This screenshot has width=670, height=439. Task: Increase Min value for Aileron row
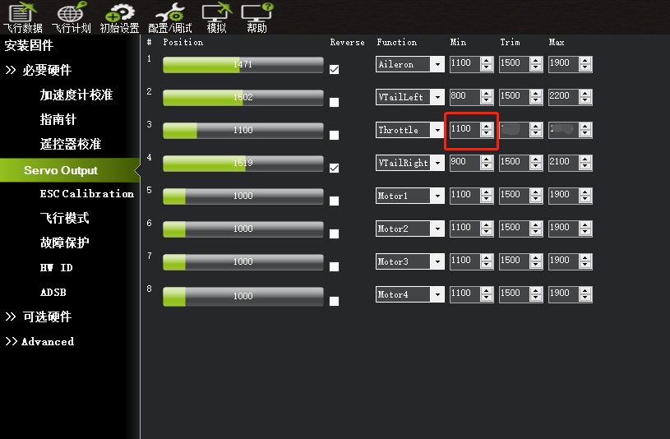(x=486, y=61)
